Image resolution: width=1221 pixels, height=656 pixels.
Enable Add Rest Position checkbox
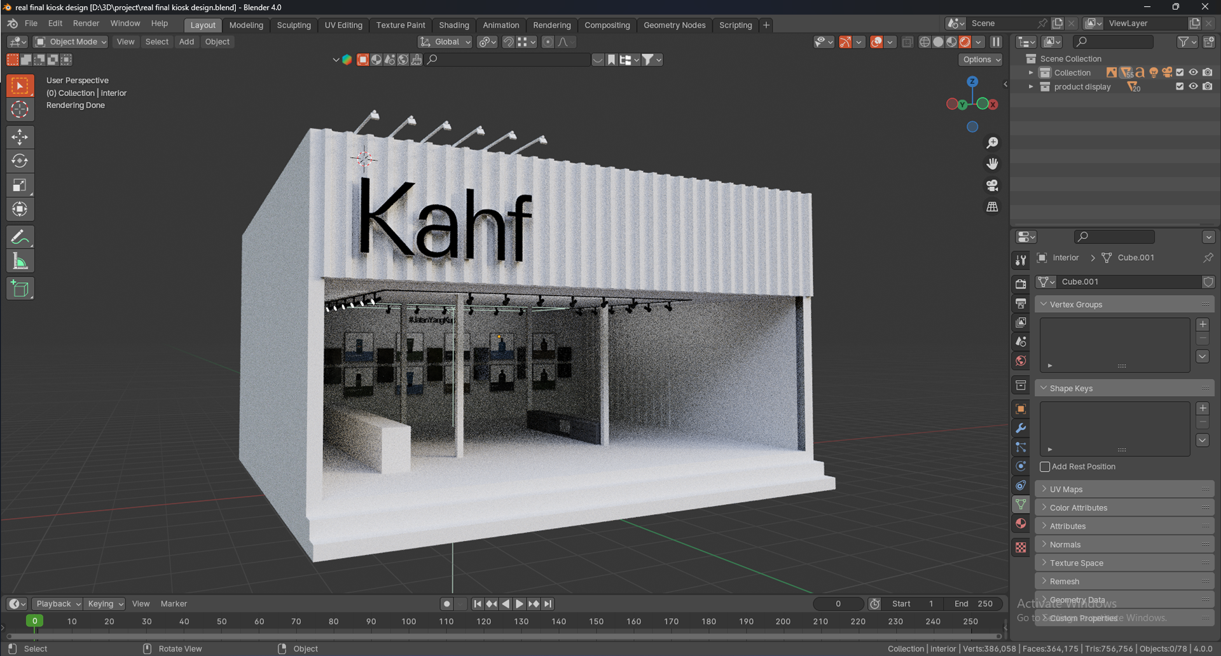(x=1045, y=467)
